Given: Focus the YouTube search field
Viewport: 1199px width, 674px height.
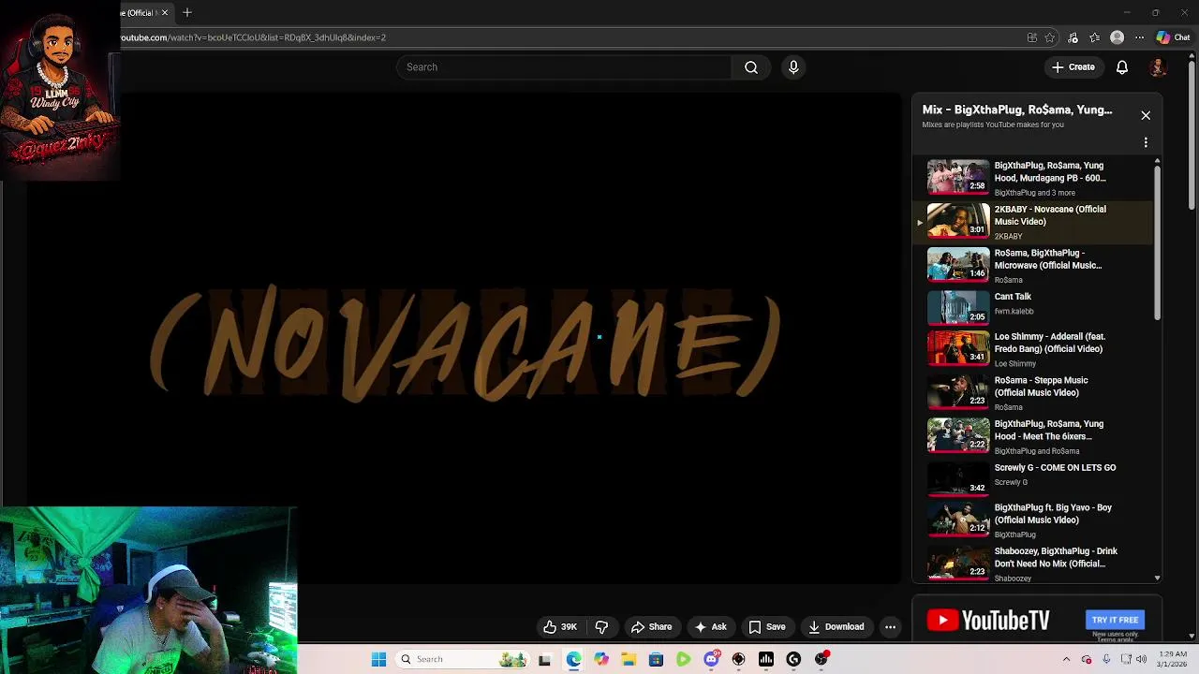Looking at the screenshot, I should pyautogui.click(x=564, y=67).
